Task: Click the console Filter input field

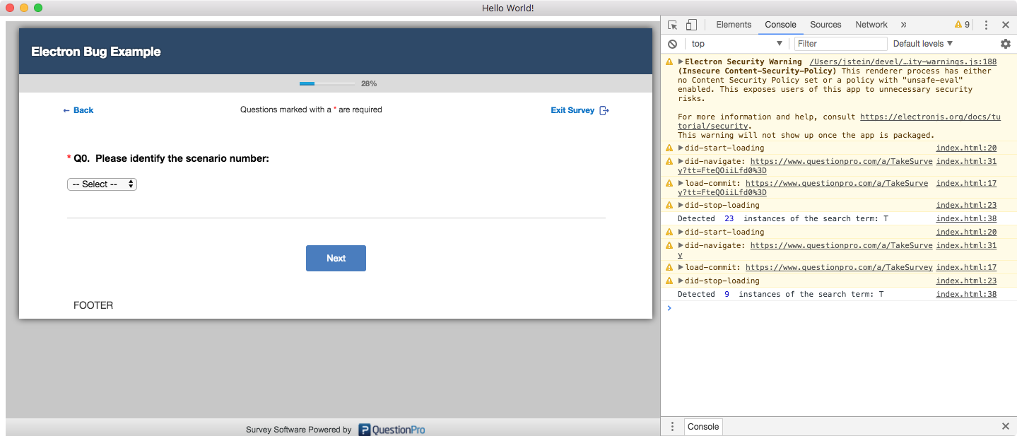Action: tap(840, 43)
